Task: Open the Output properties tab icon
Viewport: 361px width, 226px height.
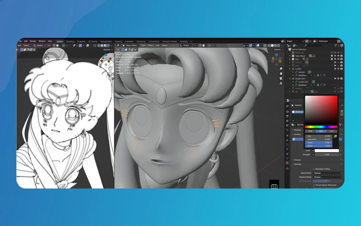Action: (287, 116)
